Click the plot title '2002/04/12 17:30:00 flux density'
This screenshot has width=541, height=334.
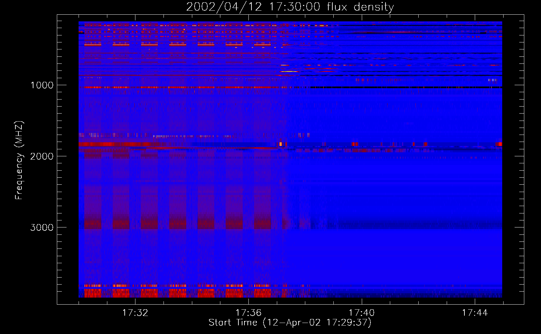coord(290,7)
